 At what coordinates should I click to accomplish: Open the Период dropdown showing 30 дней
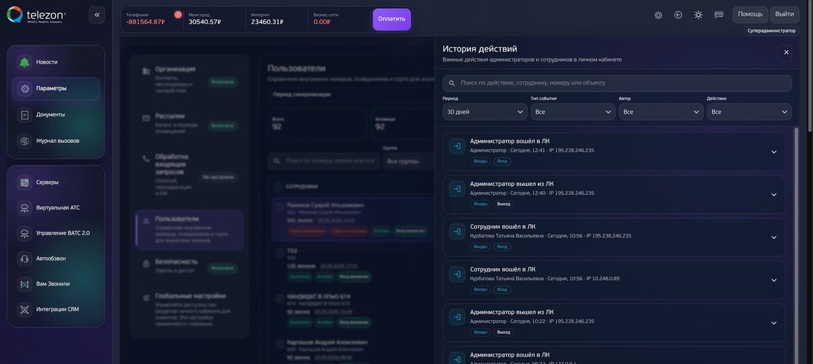484,112
